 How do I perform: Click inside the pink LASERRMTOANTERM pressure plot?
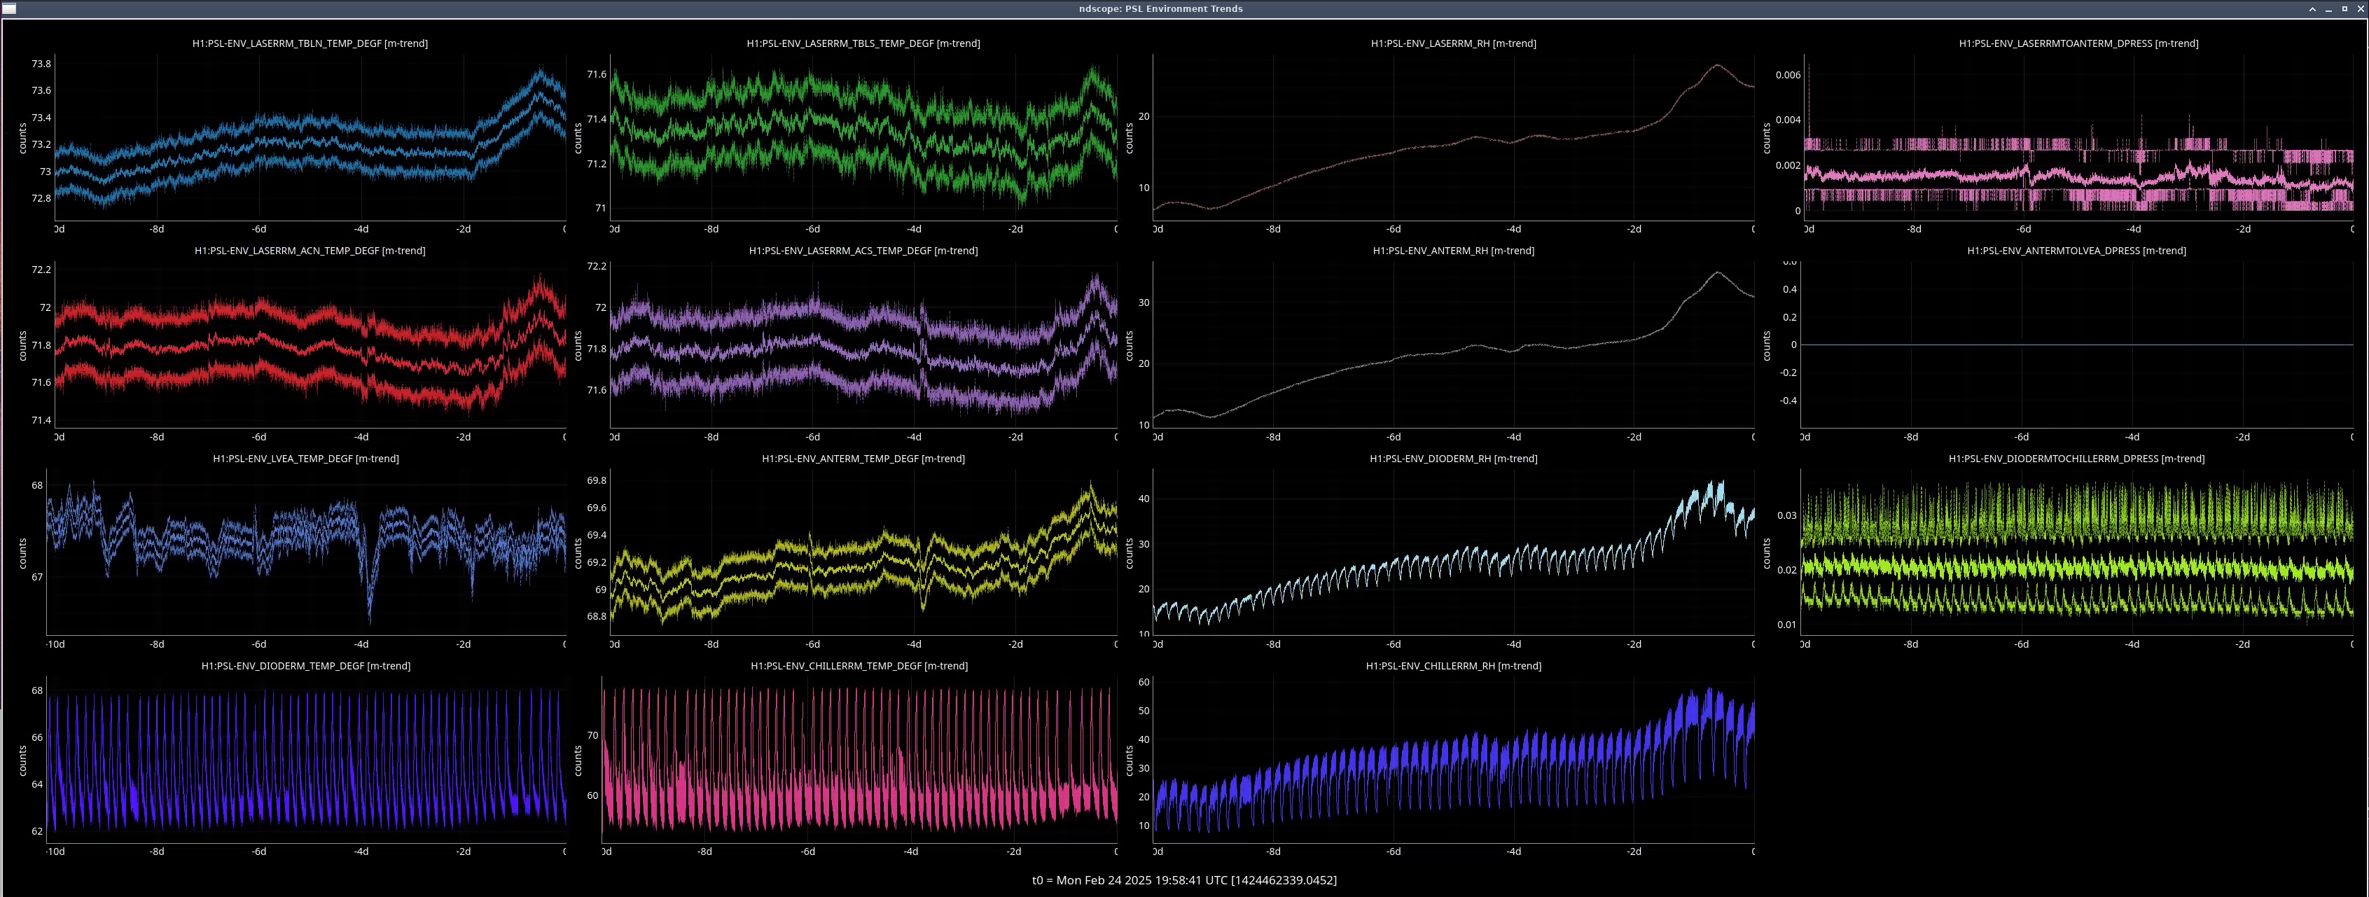click(x=2078, y=137)
